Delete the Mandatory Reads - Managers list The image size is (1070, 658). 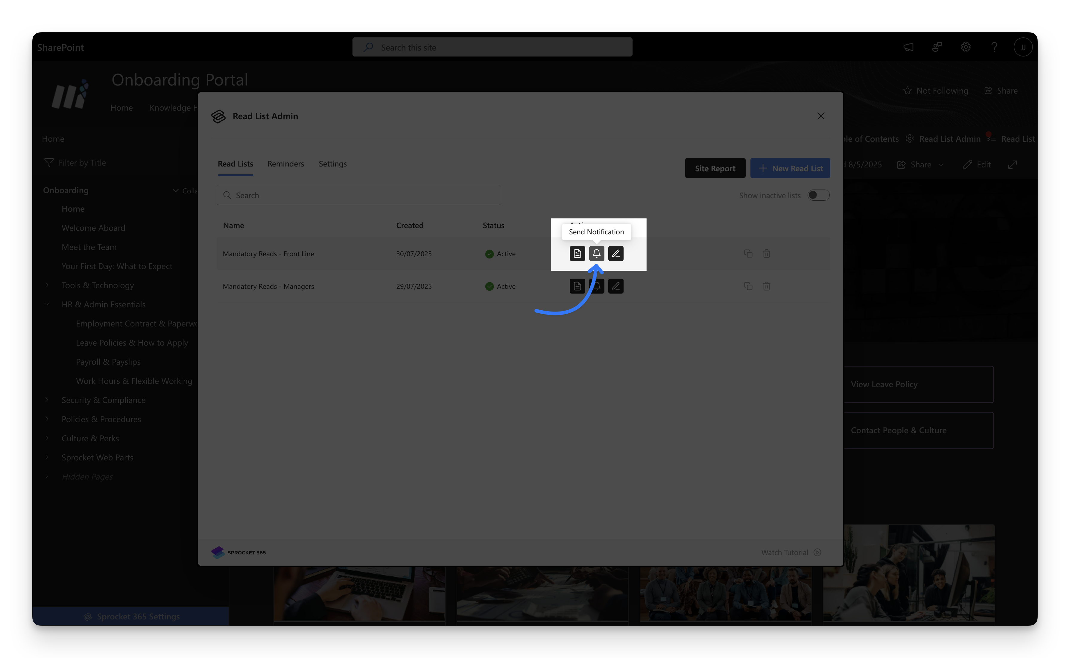[x=767, y=286]
